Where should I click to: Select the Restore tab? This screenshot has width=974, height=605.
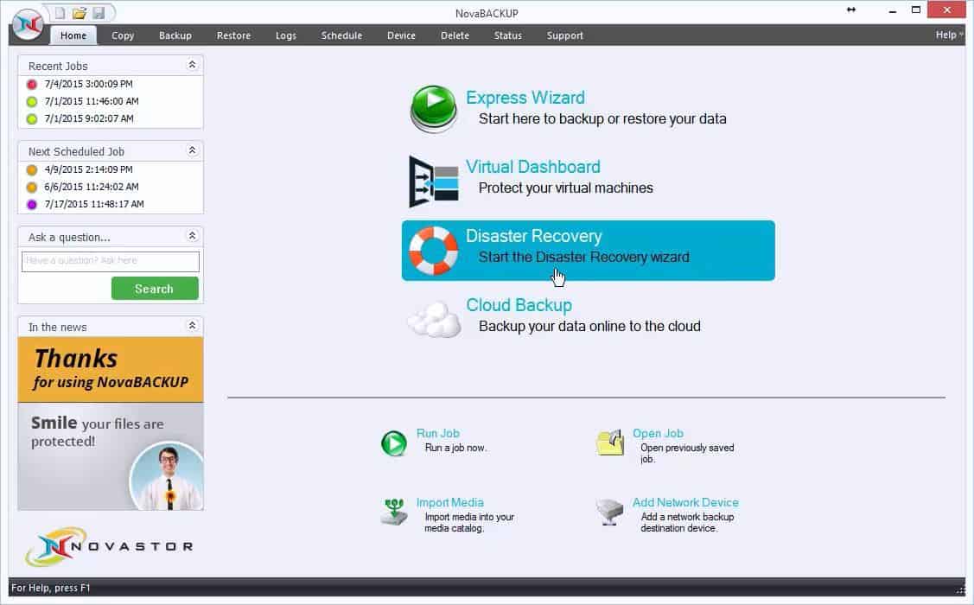[233, 35]
